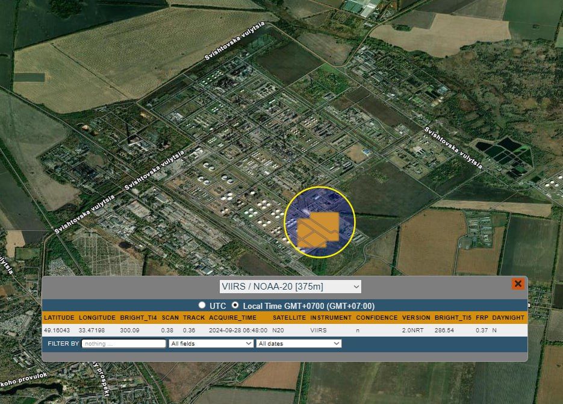Click the orange fire detection marker

tap(318, 229)
